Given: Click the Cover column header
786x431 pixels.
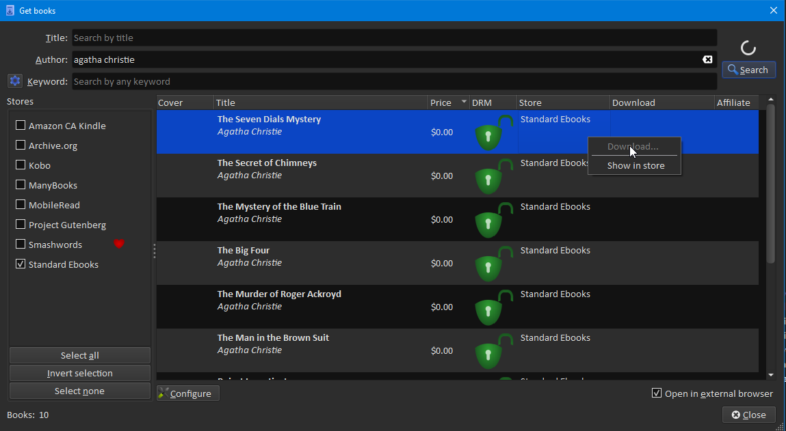Looking at the screenshot, I should pyautogui.click(x=185, y=102).
